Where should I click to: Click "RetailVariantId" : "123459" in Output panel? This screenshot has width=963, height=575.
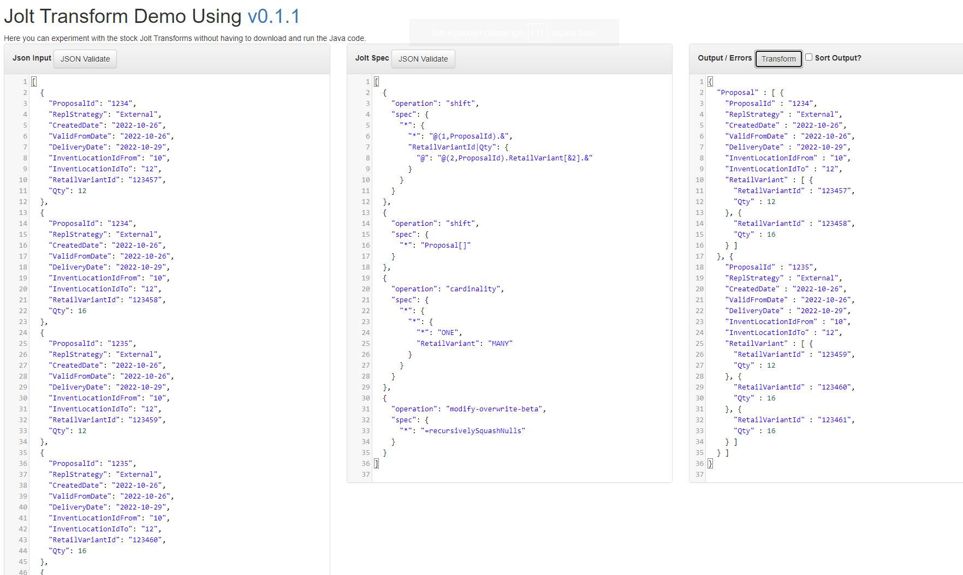click(x=794, y=355)
